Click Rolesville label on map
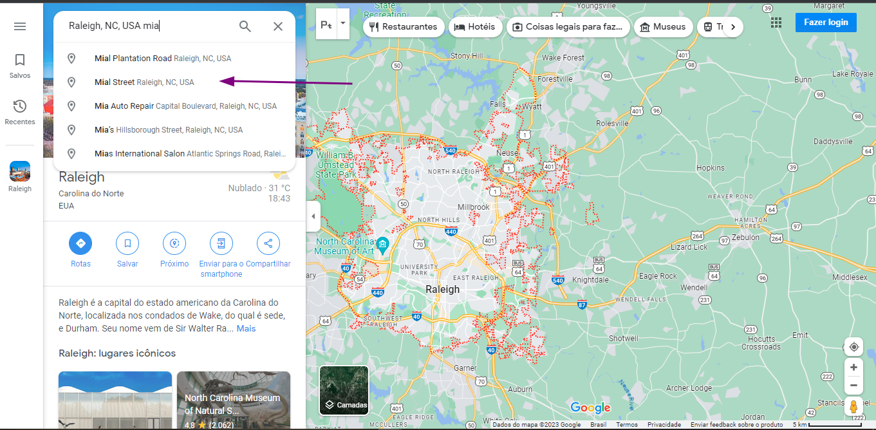Image resolution: width=876 pixels, height=430 pixels. click(x=612, y=124)
